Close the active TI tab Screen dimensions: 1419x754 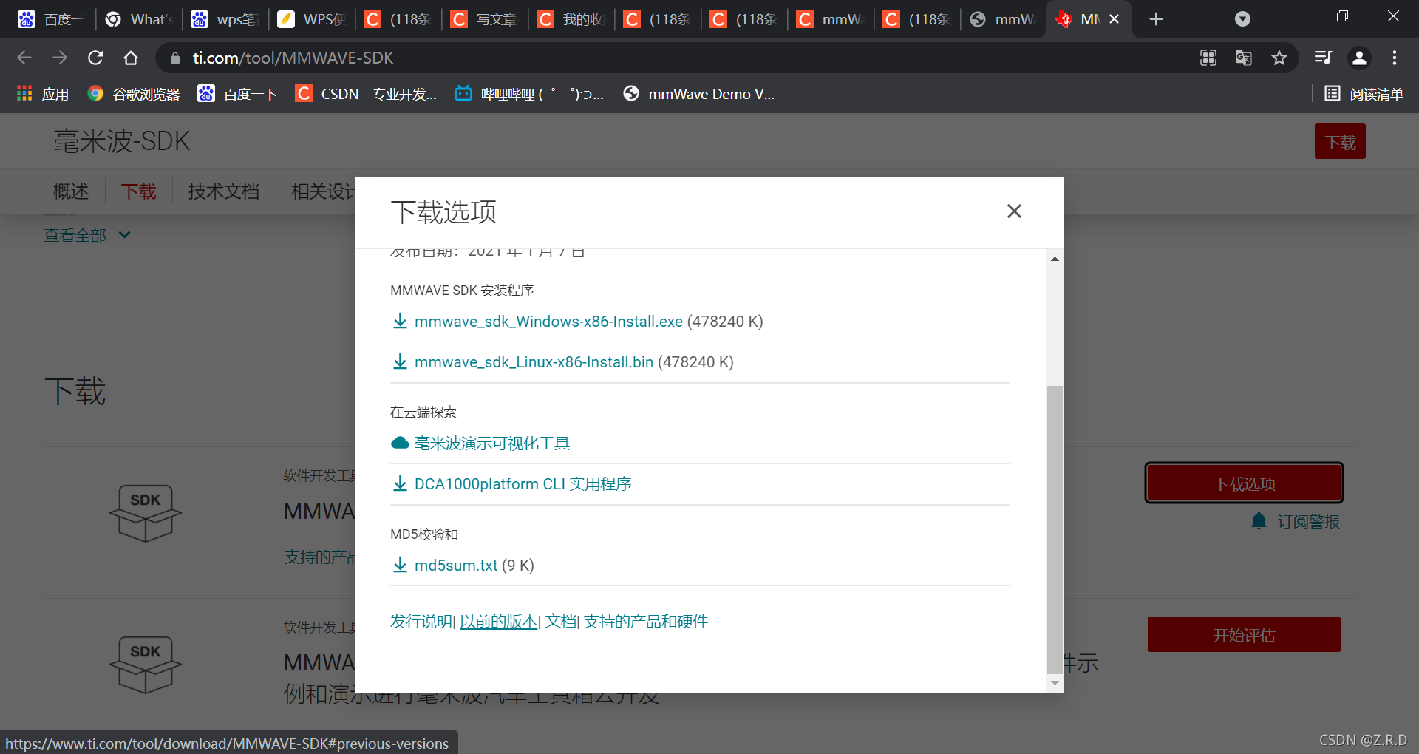[1115, 19]
